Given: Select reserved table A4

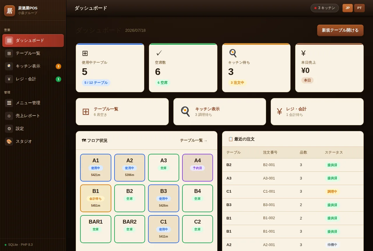Looking at the screenshot, I should [198, 168].
